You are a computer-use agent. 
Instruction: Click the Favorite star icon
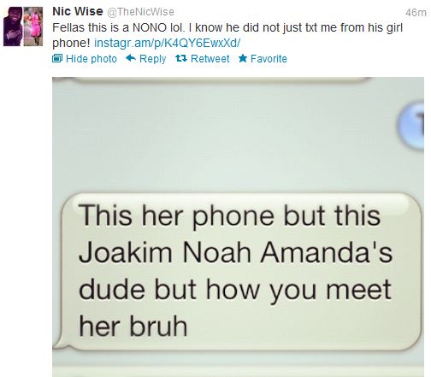(243, 58)
